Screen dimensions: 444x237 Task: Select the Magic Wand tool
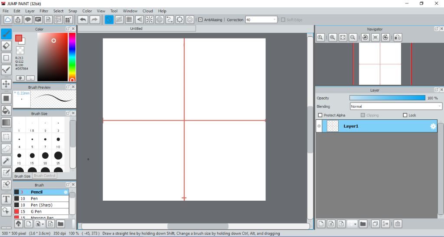(x=6, y=161)
